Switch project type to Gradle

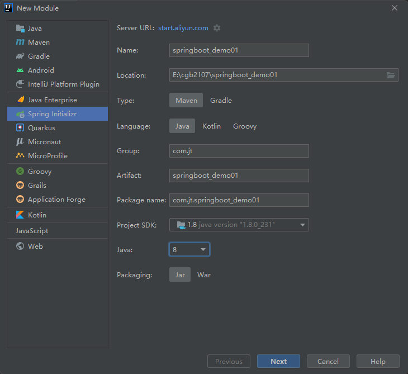(221, 101)
